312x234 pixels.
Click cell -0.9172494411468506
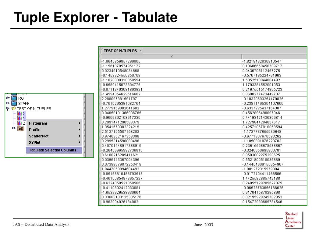pos(275,174)
